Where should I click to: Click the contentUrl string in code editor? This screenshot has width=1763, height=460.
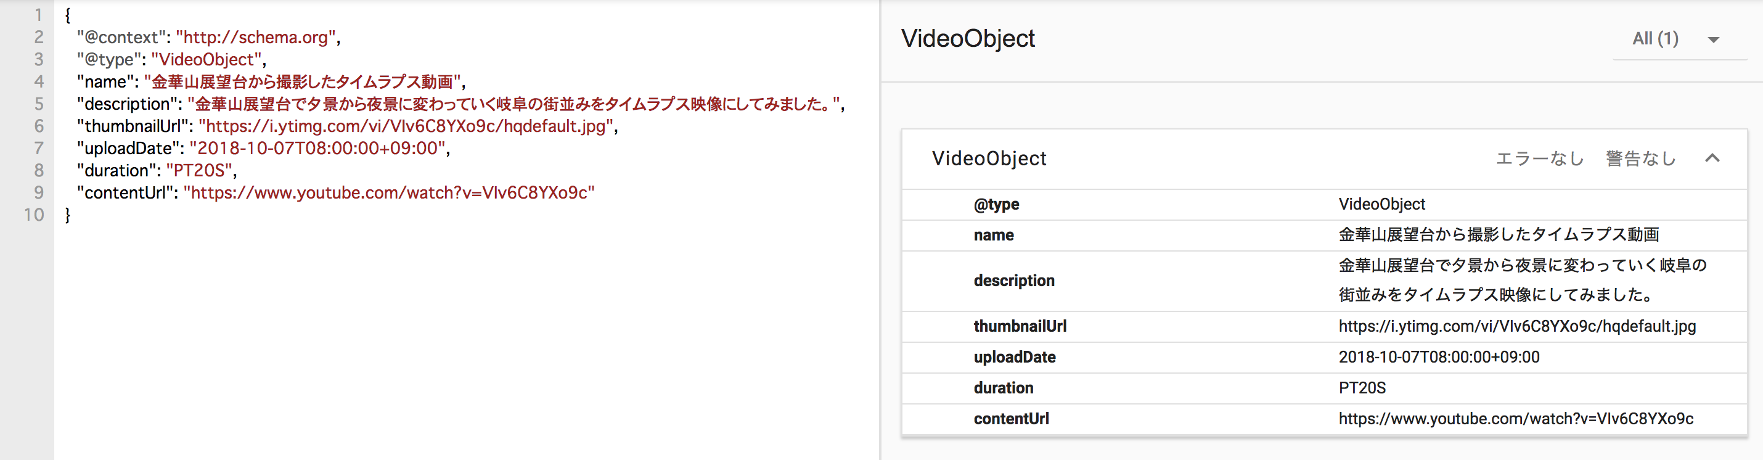point(389,192)
